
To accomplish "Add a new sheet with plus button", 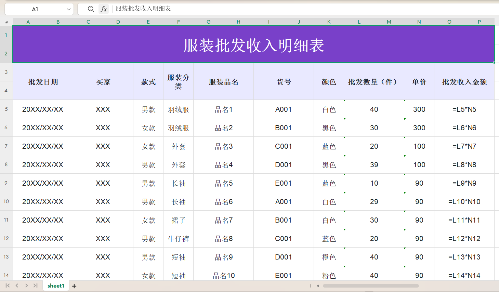I will (74, 286).
